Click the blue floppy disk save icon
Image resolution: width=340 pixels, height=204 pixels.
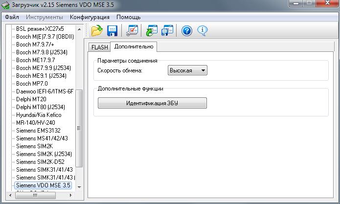point(112,31)
